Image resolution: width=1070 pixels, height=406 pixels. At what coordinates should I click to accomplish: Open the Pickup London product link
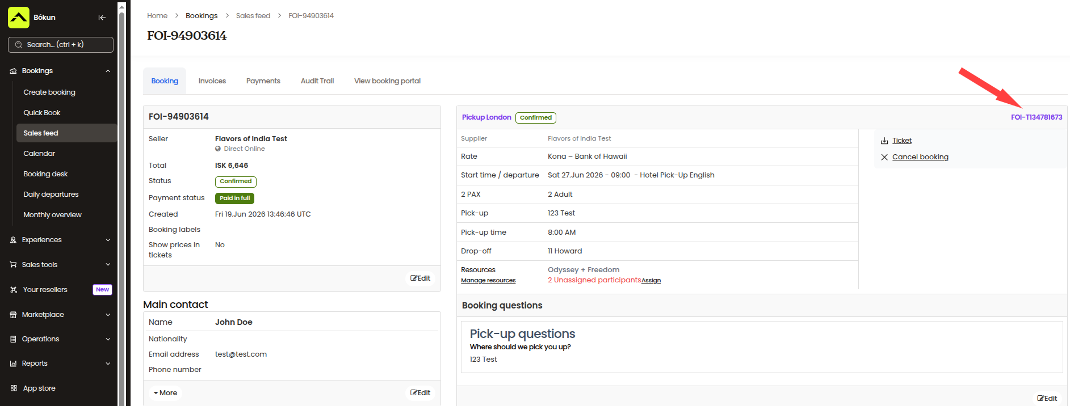[x=486, y=117]
